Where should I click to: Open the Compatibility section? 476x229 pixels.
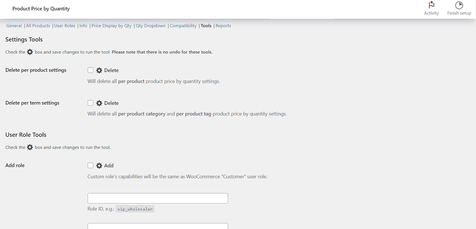tap(183, 26)
